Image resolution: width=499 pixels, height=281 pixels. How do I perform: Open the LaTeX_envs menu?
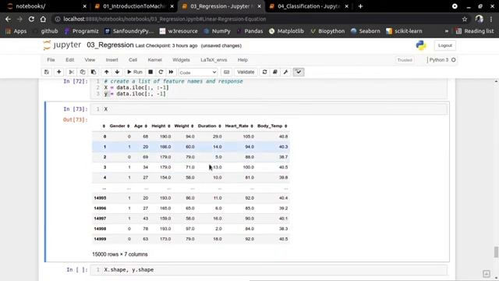pyautogui.click(x=214, y=60)
